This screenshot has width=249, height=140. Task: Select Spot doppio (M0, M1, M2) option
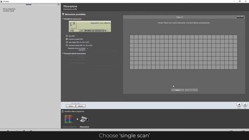[x=67, y=42]
